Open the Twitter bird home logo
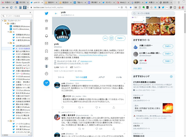Screen dimensions: 186x137 coord(46,13)
